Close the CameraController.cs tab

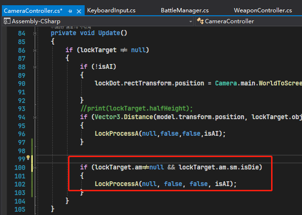click(x=79, y=11)
